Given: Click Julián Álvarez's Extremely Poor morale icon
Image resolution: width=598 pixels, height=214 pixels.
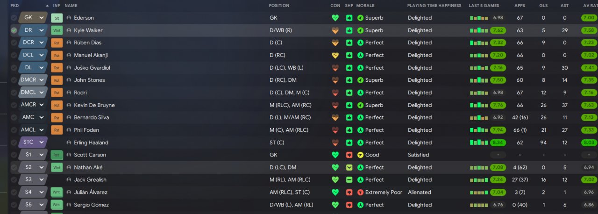Looking at the screenshot, I should tap(360, 192).
